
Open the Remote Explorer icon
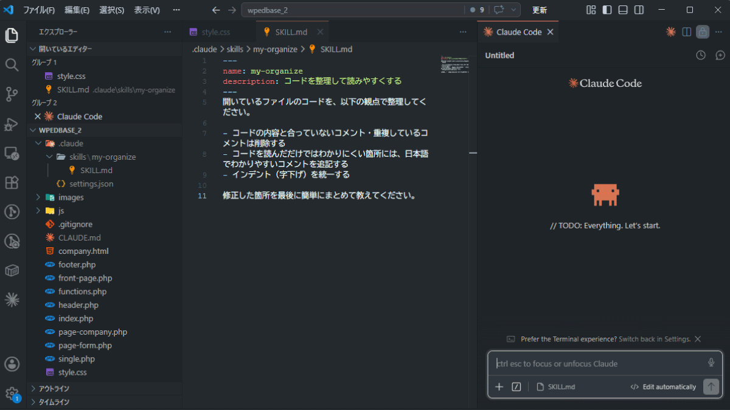tap(12, 153)
